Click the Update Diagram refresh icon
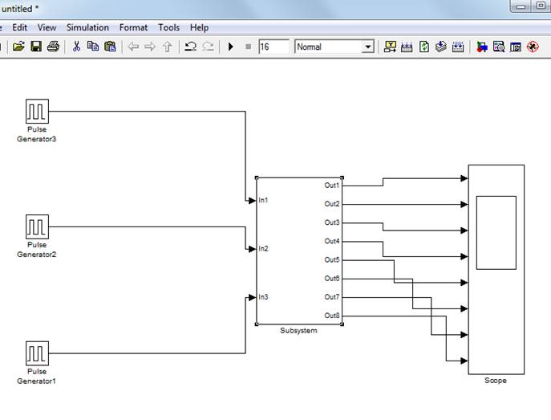This screenshot has width=551, height=420. (424, 47)
